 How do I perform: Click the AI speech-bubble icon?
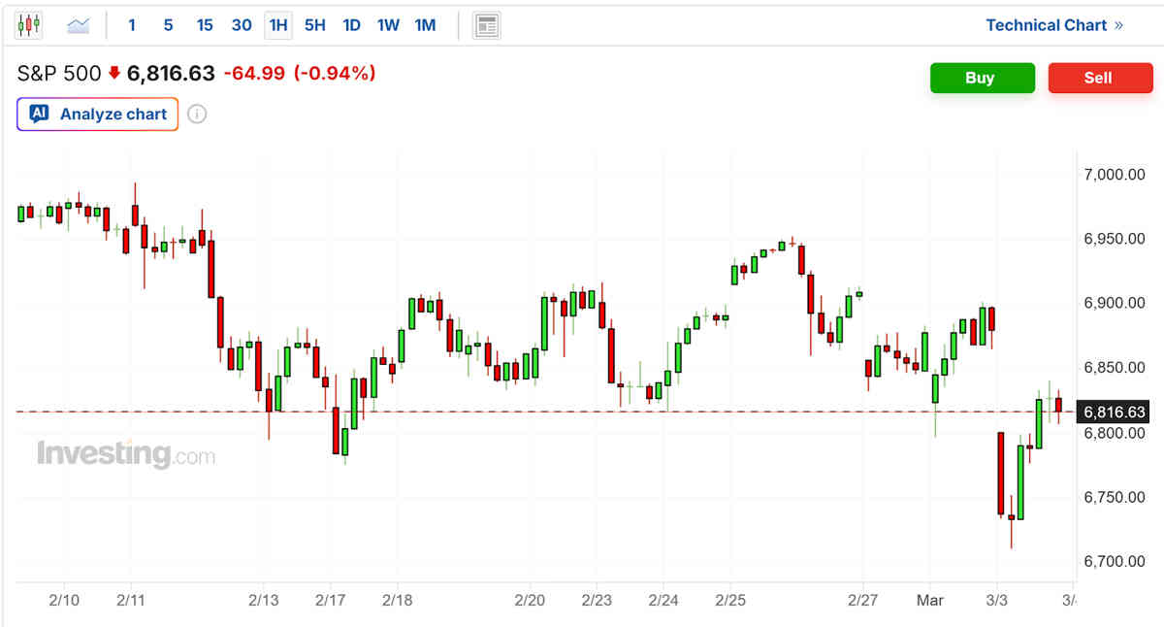39,115
